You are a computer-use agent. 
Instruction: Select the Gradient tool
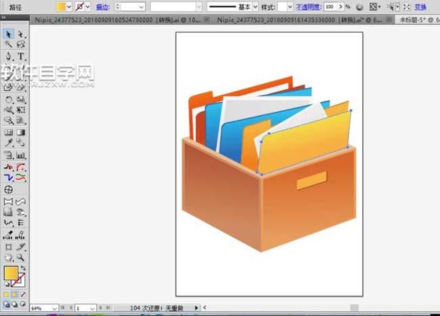click(x=21, y=133)
